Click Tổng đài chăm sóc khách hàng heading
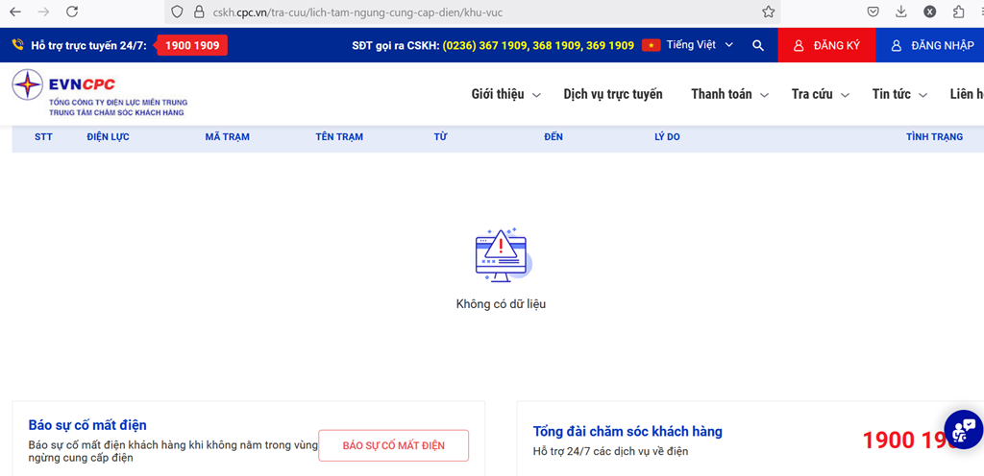 point(627,432)
